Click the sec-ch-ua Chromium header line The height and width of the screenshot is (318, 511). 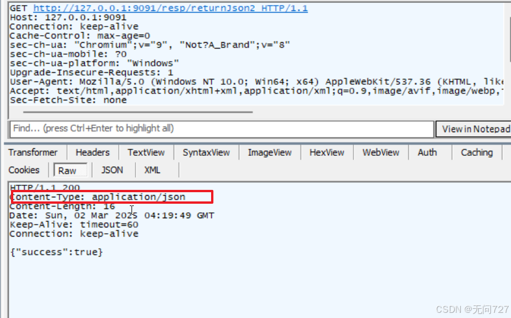(149, 45)
